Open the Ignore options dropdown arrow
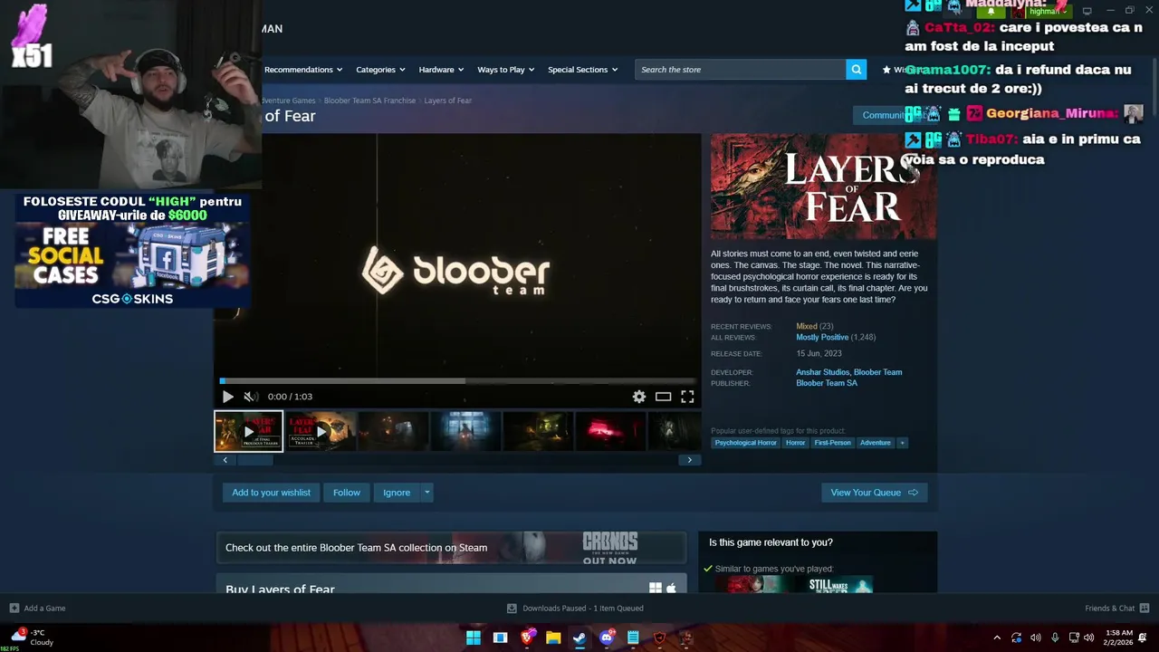 coord(426,493)
